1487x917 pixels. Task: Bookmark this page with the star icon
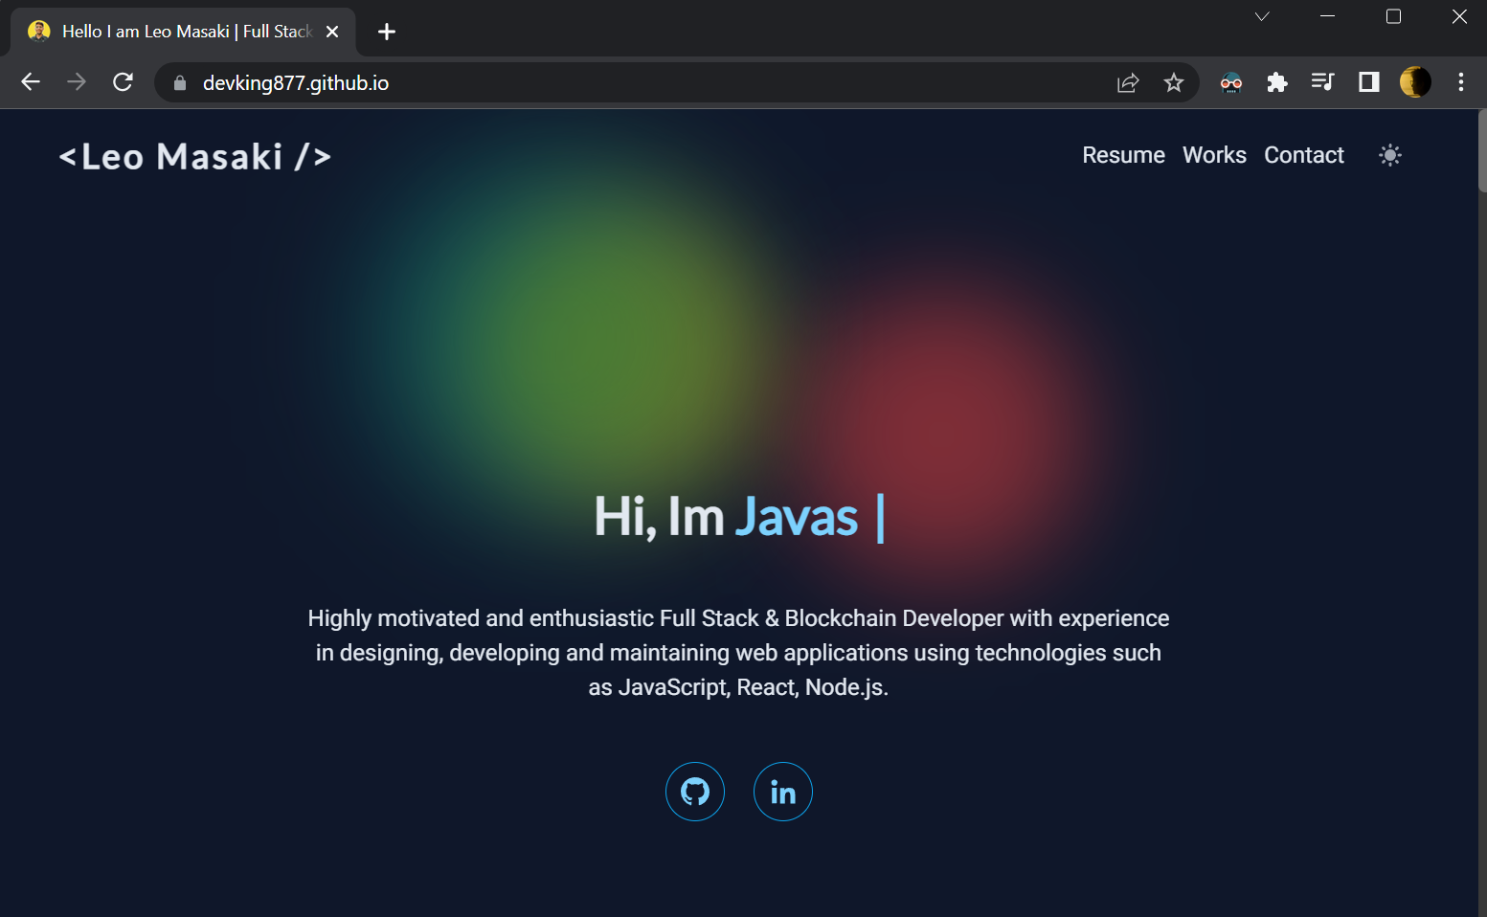coord(1174,82)
